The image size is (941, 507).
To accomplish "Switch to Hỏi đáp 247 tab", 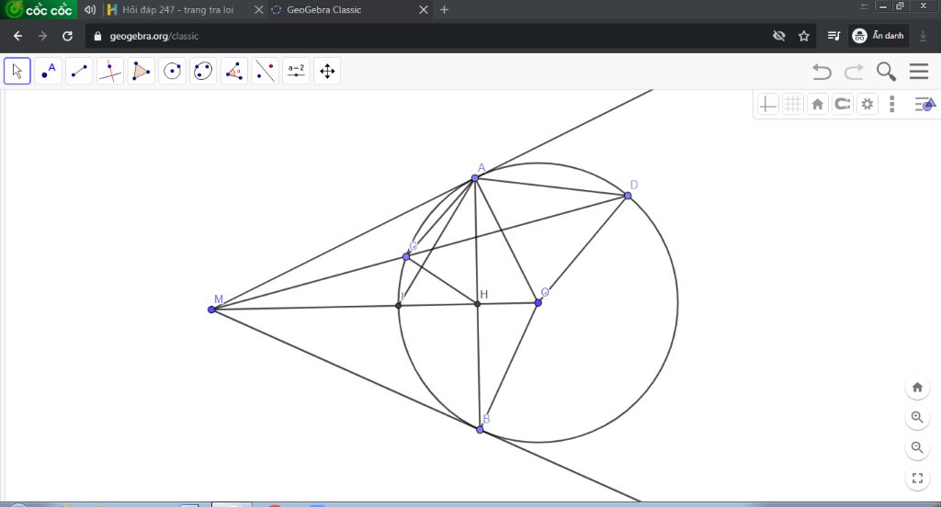I will point(177,9).
